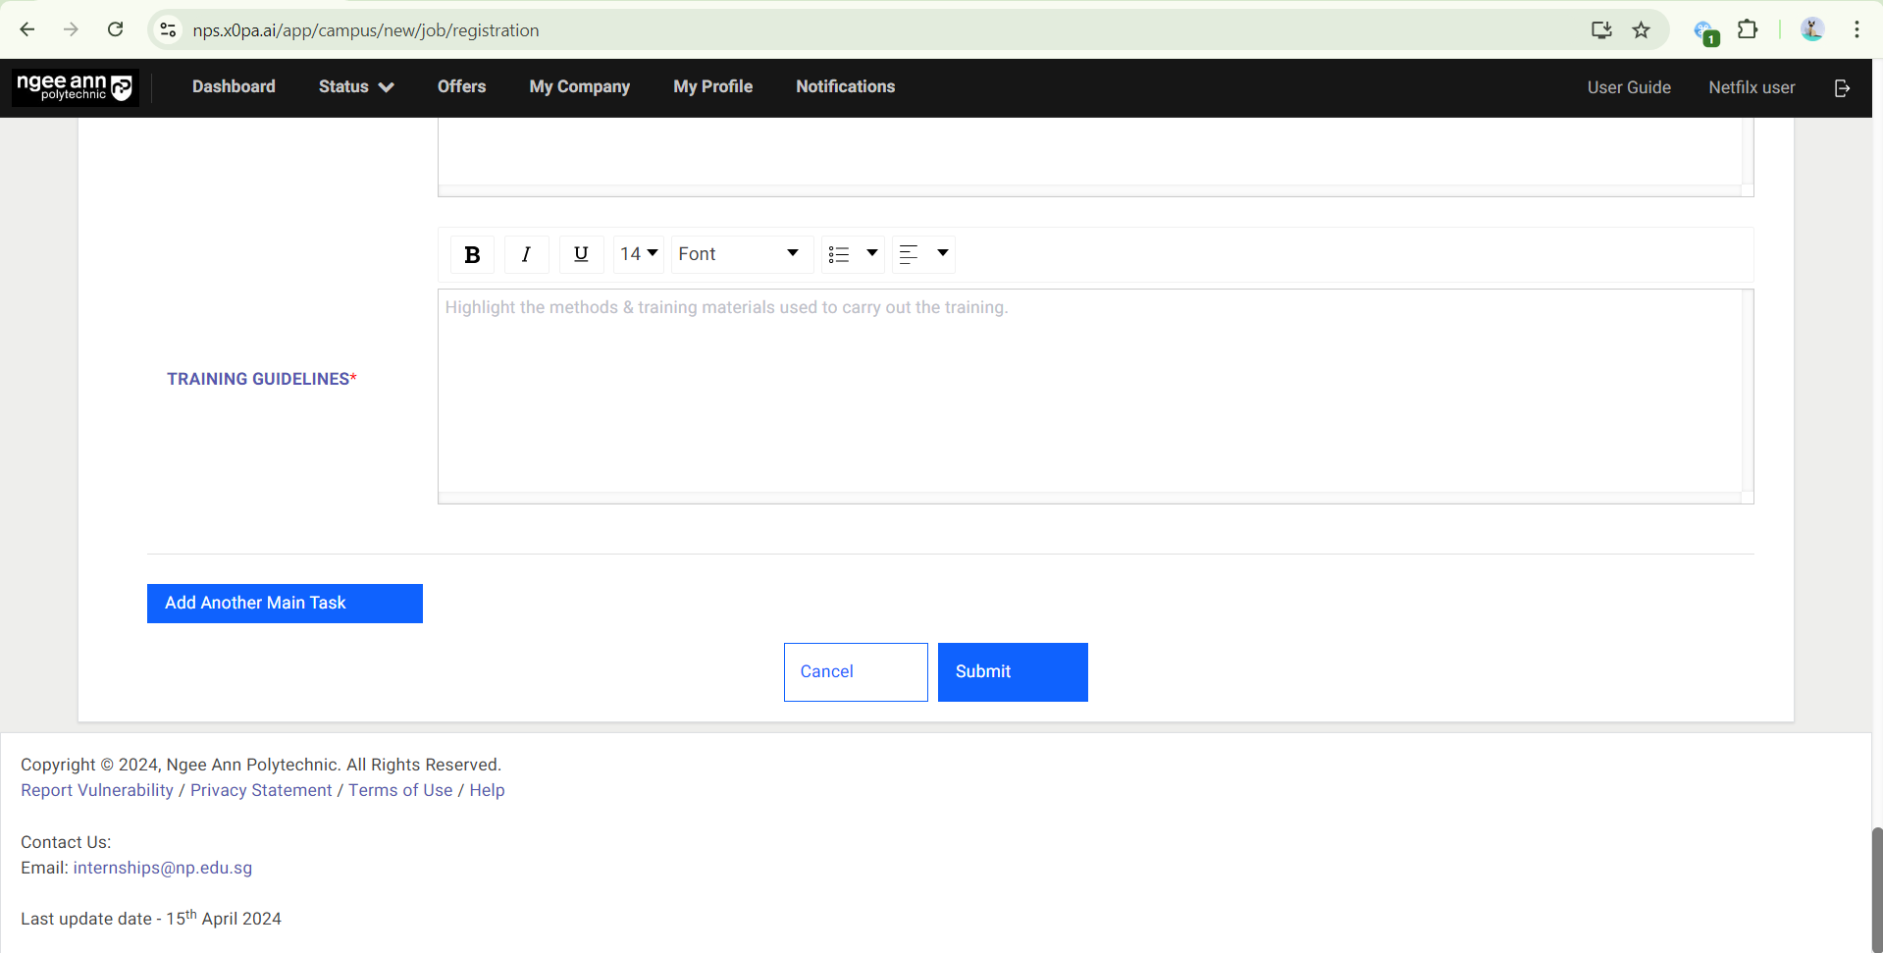The image size is (1883, 953).
Task: Toggle underline formatting in the editor toolbar
Action: [x=581, y=254]
